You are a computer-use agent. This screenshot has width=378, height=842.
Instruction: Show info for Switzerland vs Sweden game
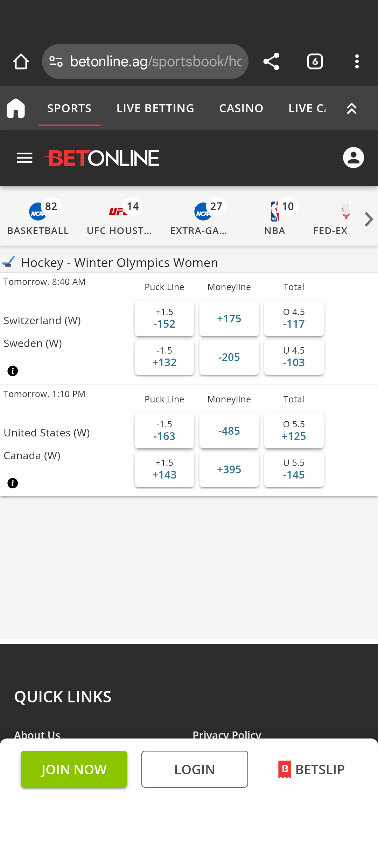13,371
